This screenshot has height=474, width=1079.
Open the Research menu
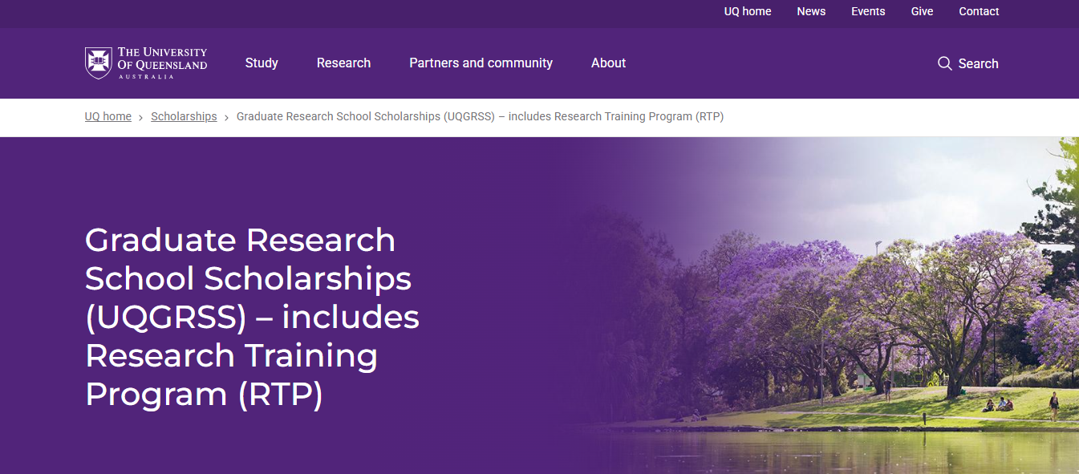click(343, 63)
